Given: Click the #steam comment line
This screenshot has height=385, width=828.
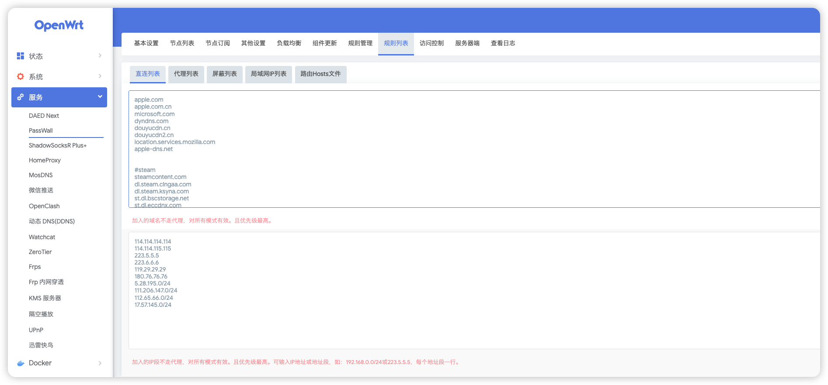Looking at the screenshot, I should 145,170.
